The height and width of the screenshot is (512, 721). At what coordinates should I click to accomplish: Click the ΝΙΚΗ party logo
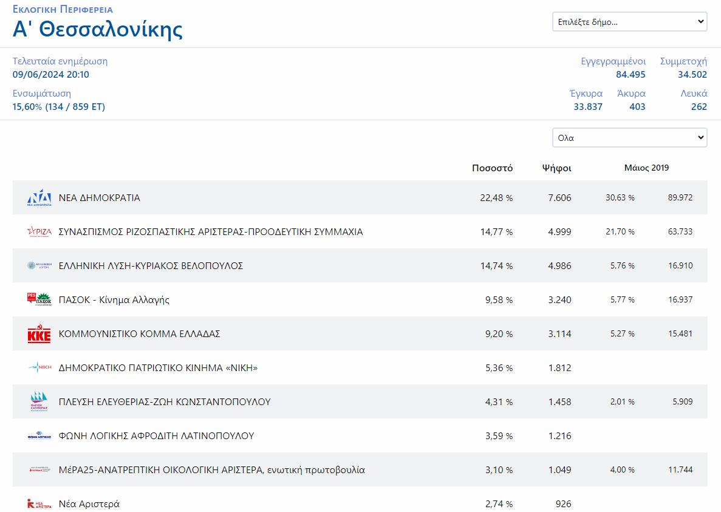39,367
